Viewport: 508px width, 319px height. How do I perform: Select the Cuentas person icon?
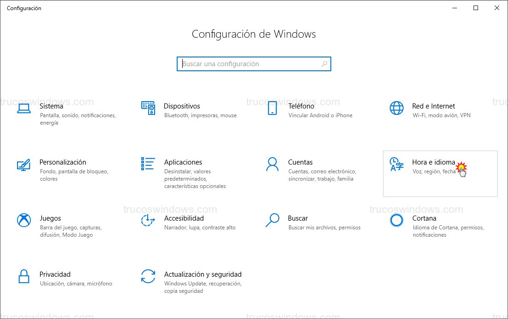click(x=272, y=164)
